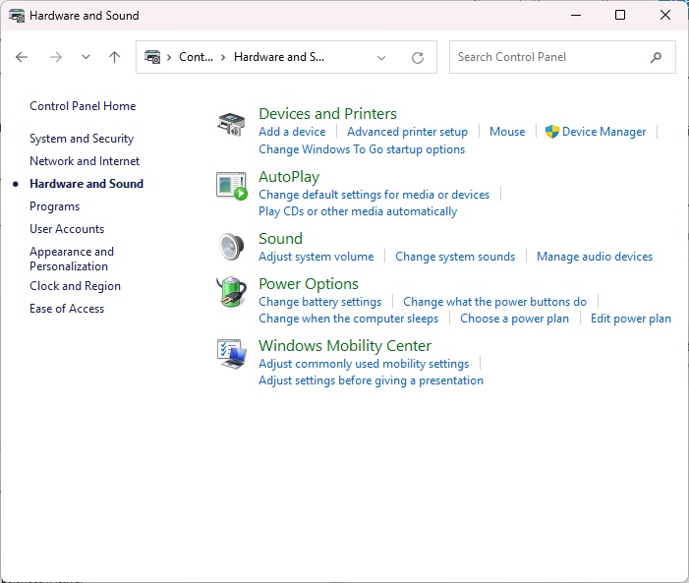The width and height of the screenshot is (689, 583).
Task: Refresh the Control Panel view
Action: 418,58
